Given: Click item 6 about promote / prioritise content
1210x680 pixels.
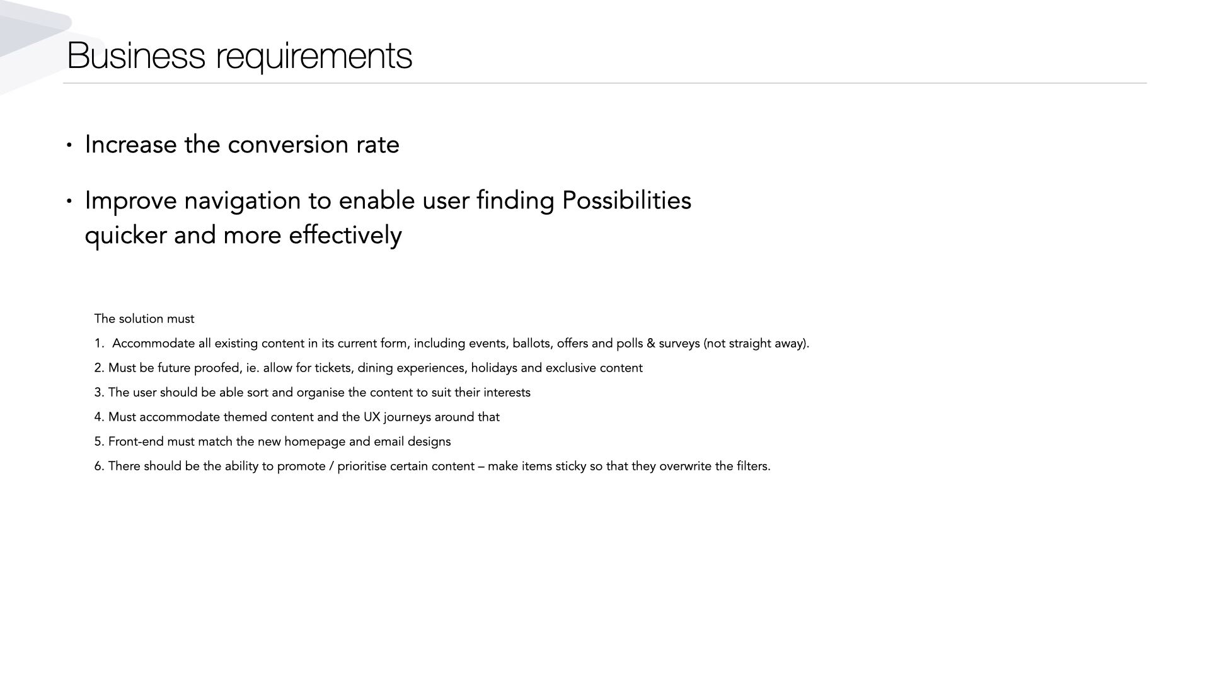Looking at the screenshot, I should 432,467.
